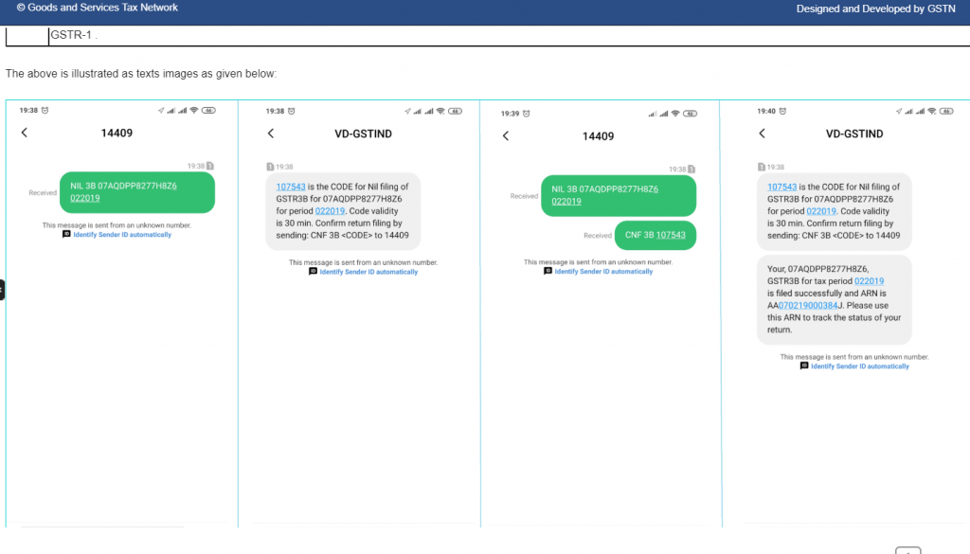Open ARN number link 070219000384

click(807, 306)
